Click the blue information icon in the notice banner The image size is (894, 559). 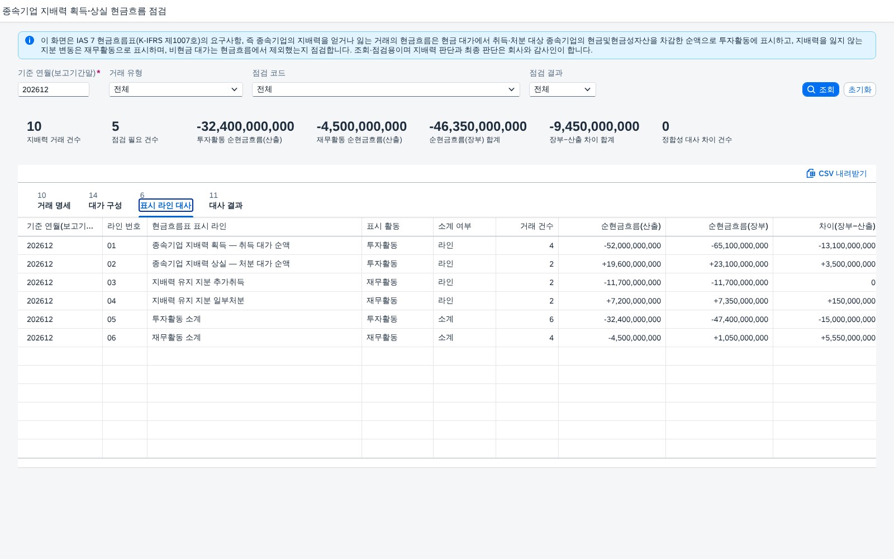pos(30,40)
